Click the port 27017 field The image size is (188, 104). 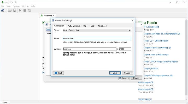point(125,49)
